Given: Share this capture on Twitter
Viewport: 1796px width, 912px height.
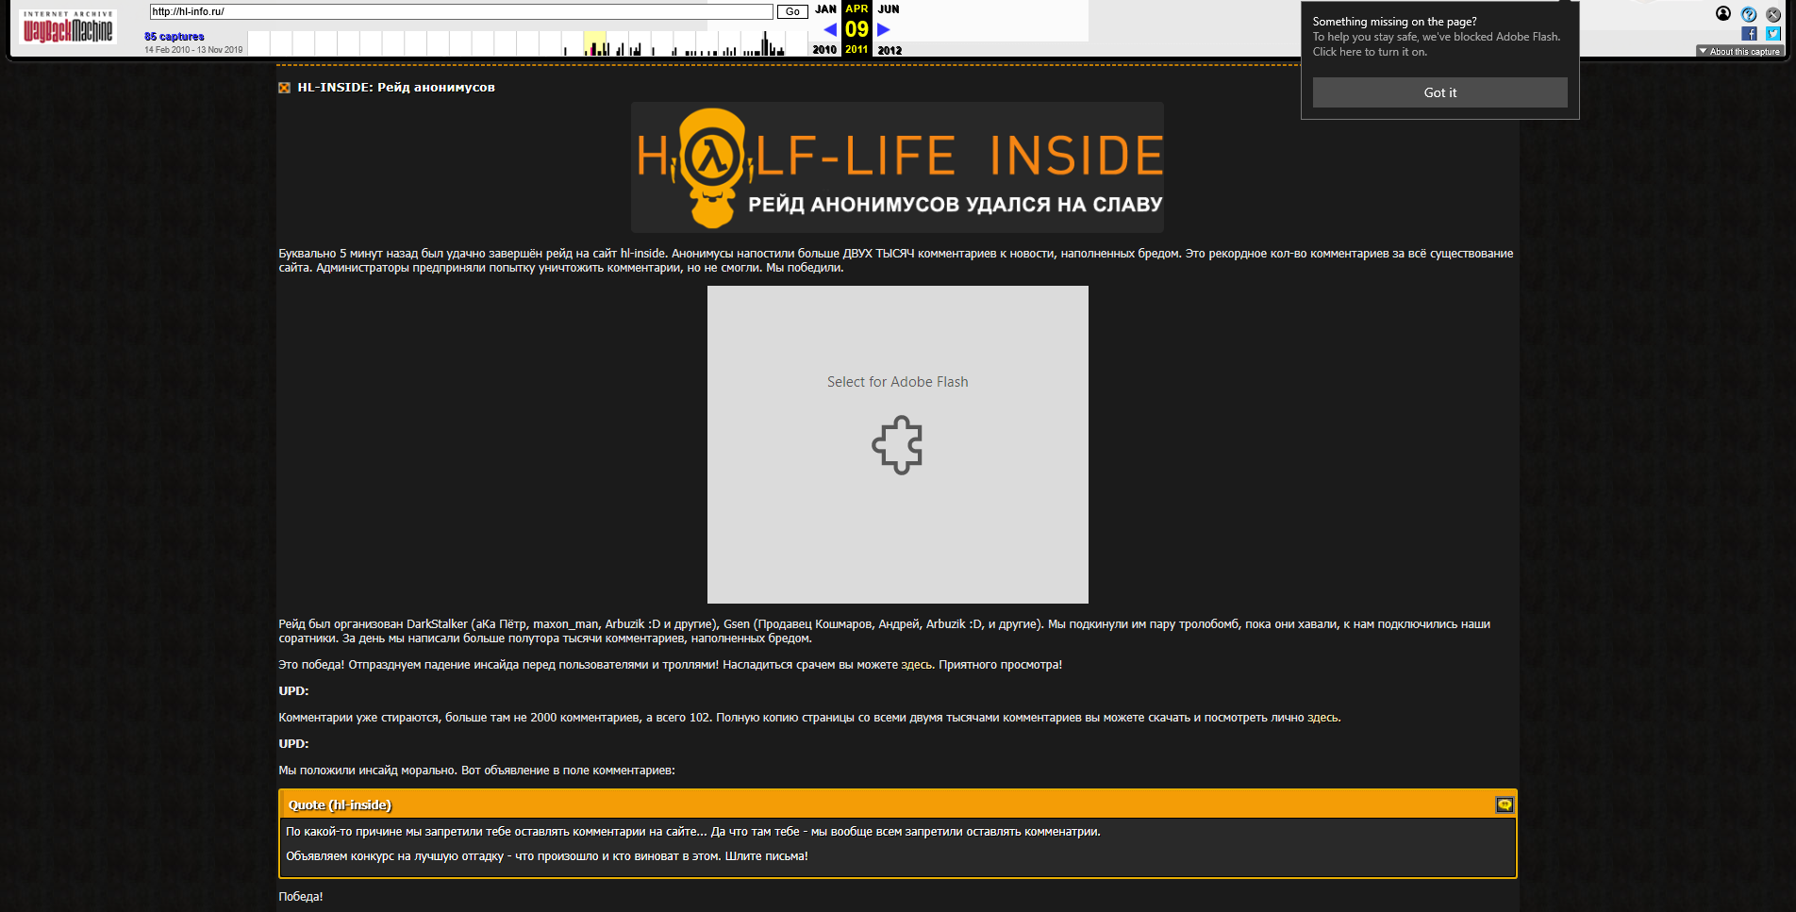Looking at the screenshot, I should click(x=1773, y=34).
